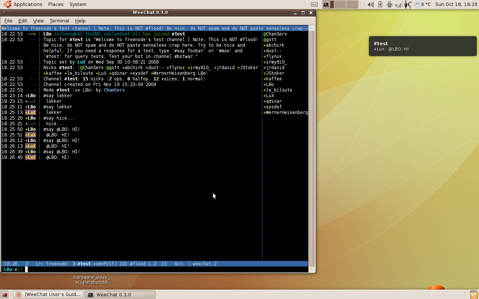Viewport: 479px width, 299px height.
Task: Open the trash icon in bottom panel
Action: coord(473,295)
